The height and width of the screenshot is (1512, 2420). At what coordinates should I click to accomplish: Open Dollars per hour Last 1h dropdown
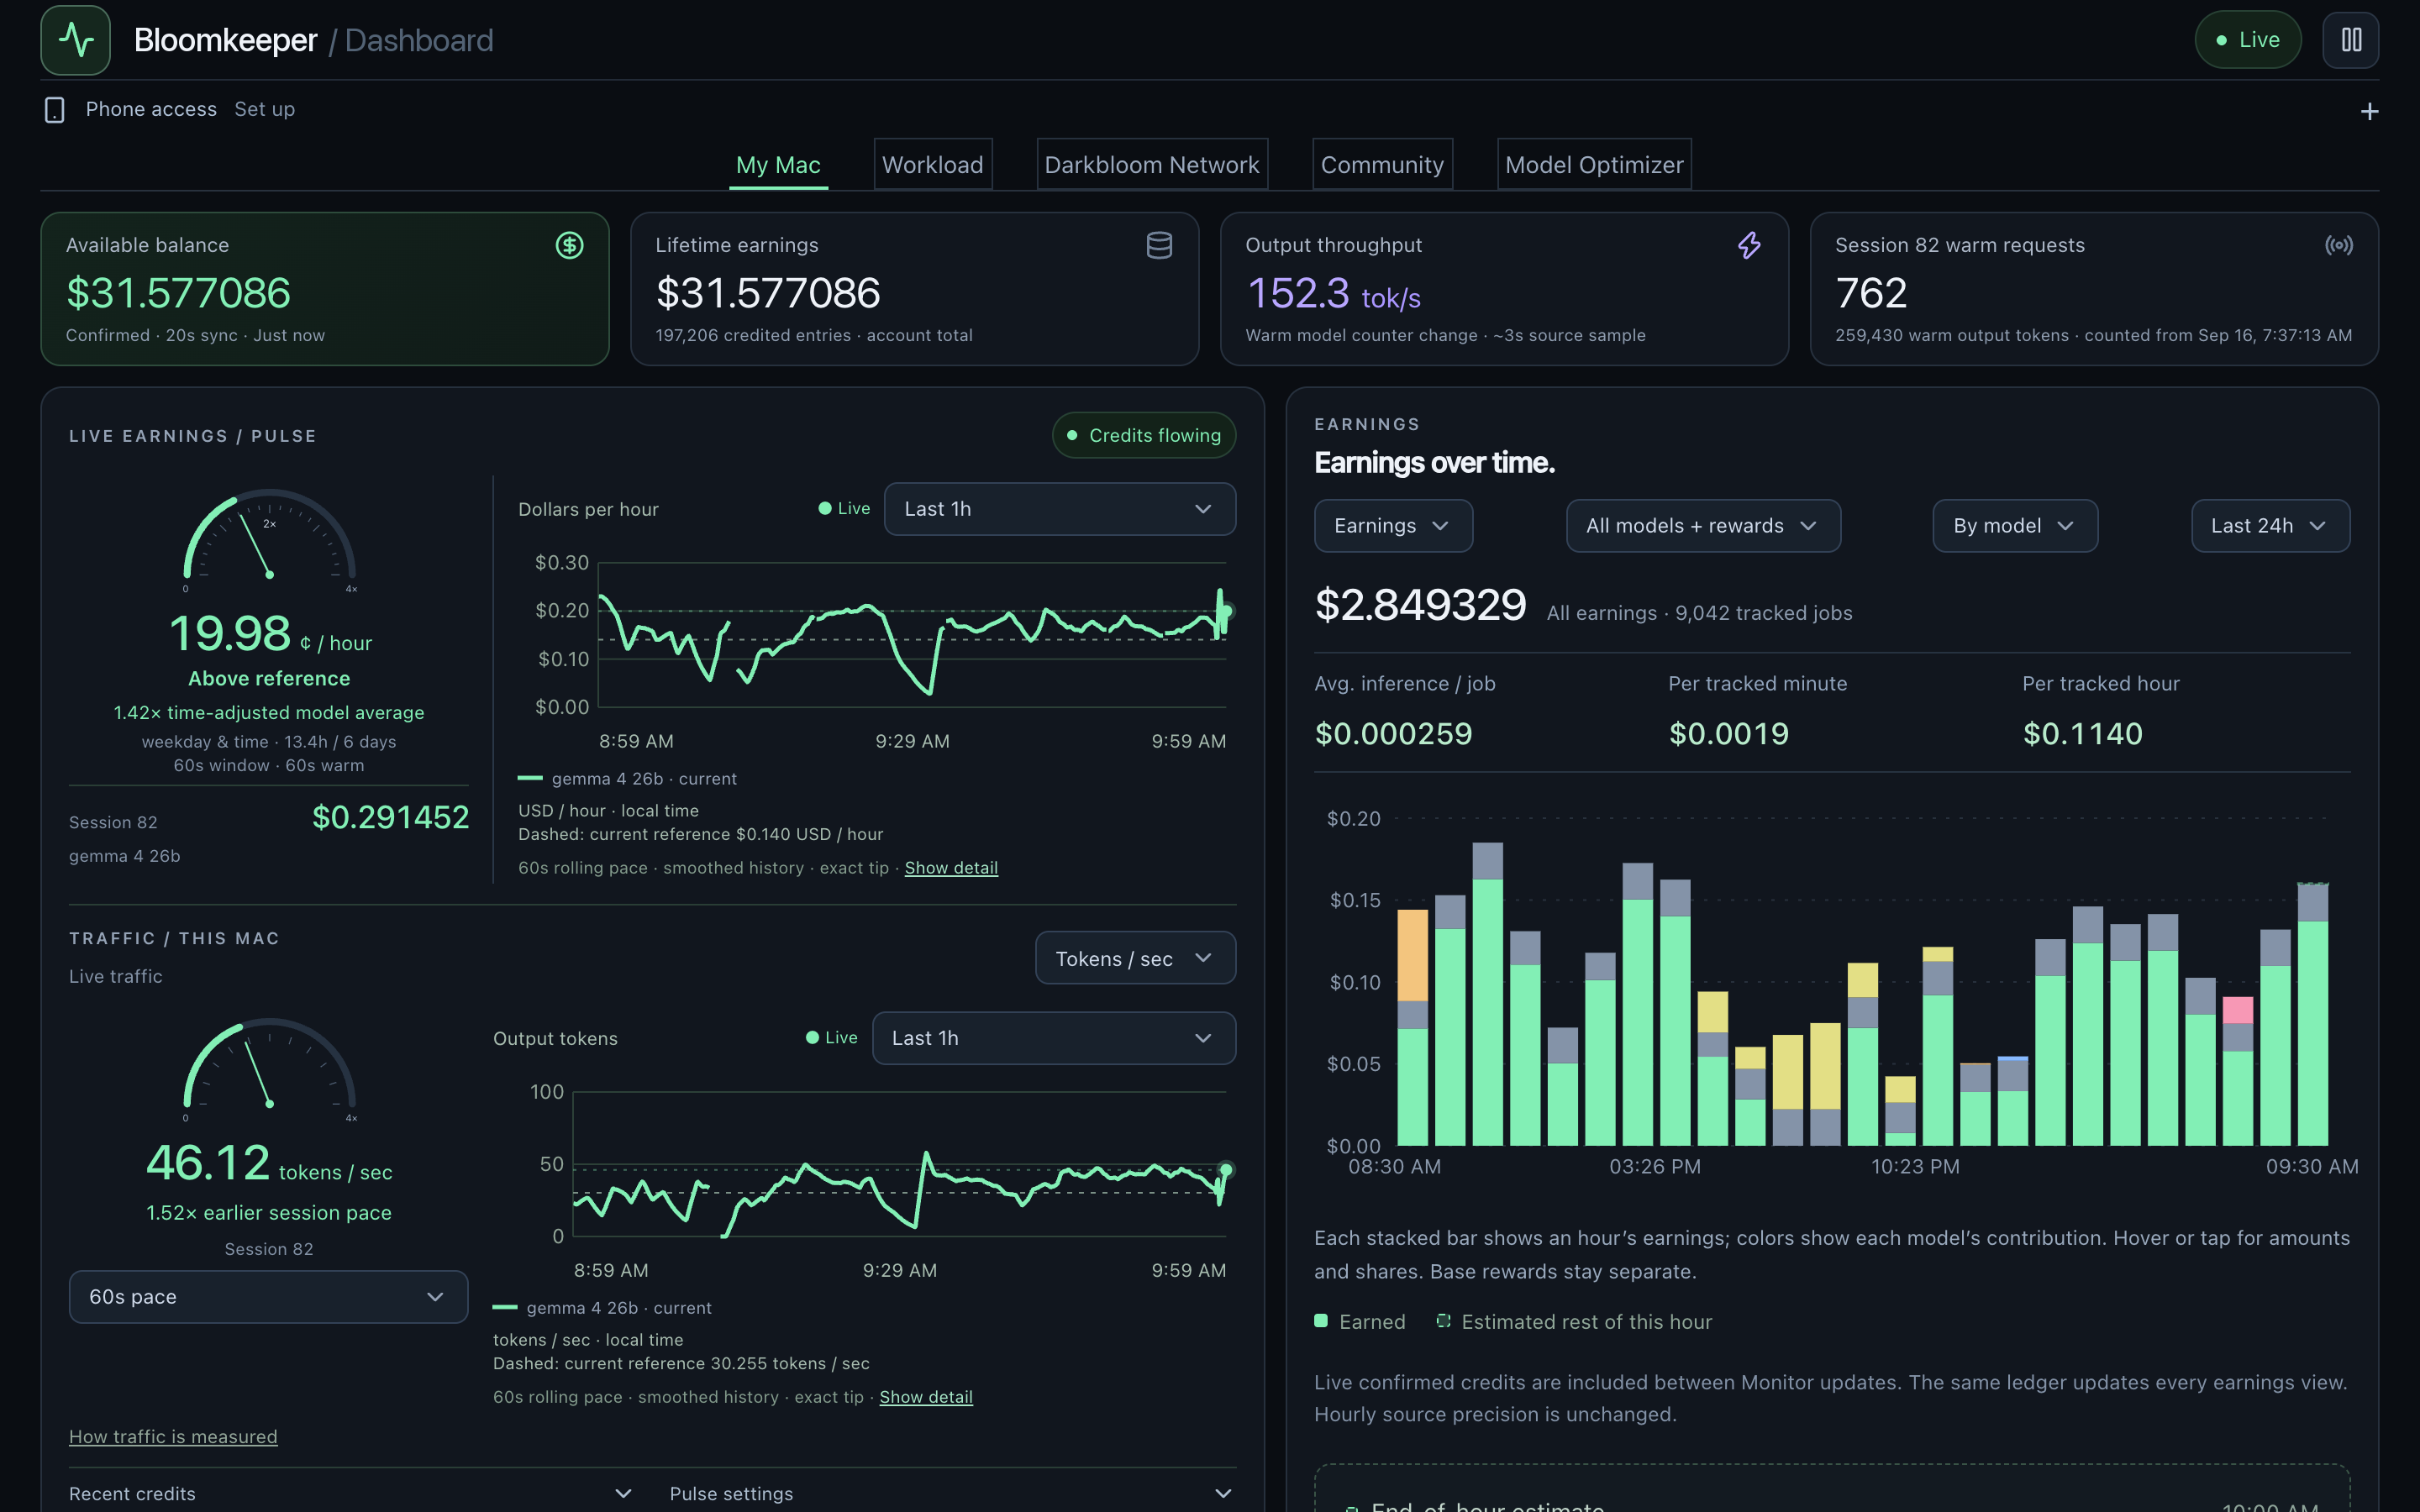1060,509
